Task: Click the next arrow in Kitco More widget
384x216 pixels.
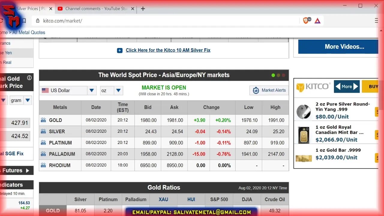Action: (x=356, y=87)
